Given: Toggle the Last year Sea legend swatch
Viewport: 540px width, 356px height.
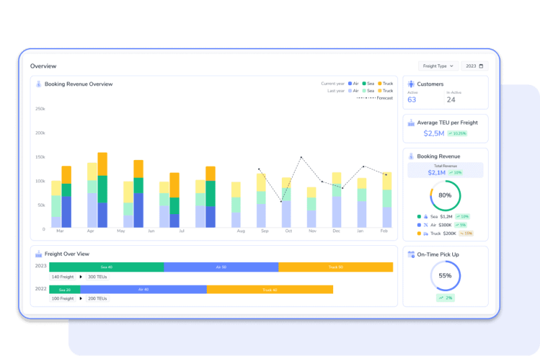Looking at the screenshot, I should pyautogui.click(x=364, y=91).
